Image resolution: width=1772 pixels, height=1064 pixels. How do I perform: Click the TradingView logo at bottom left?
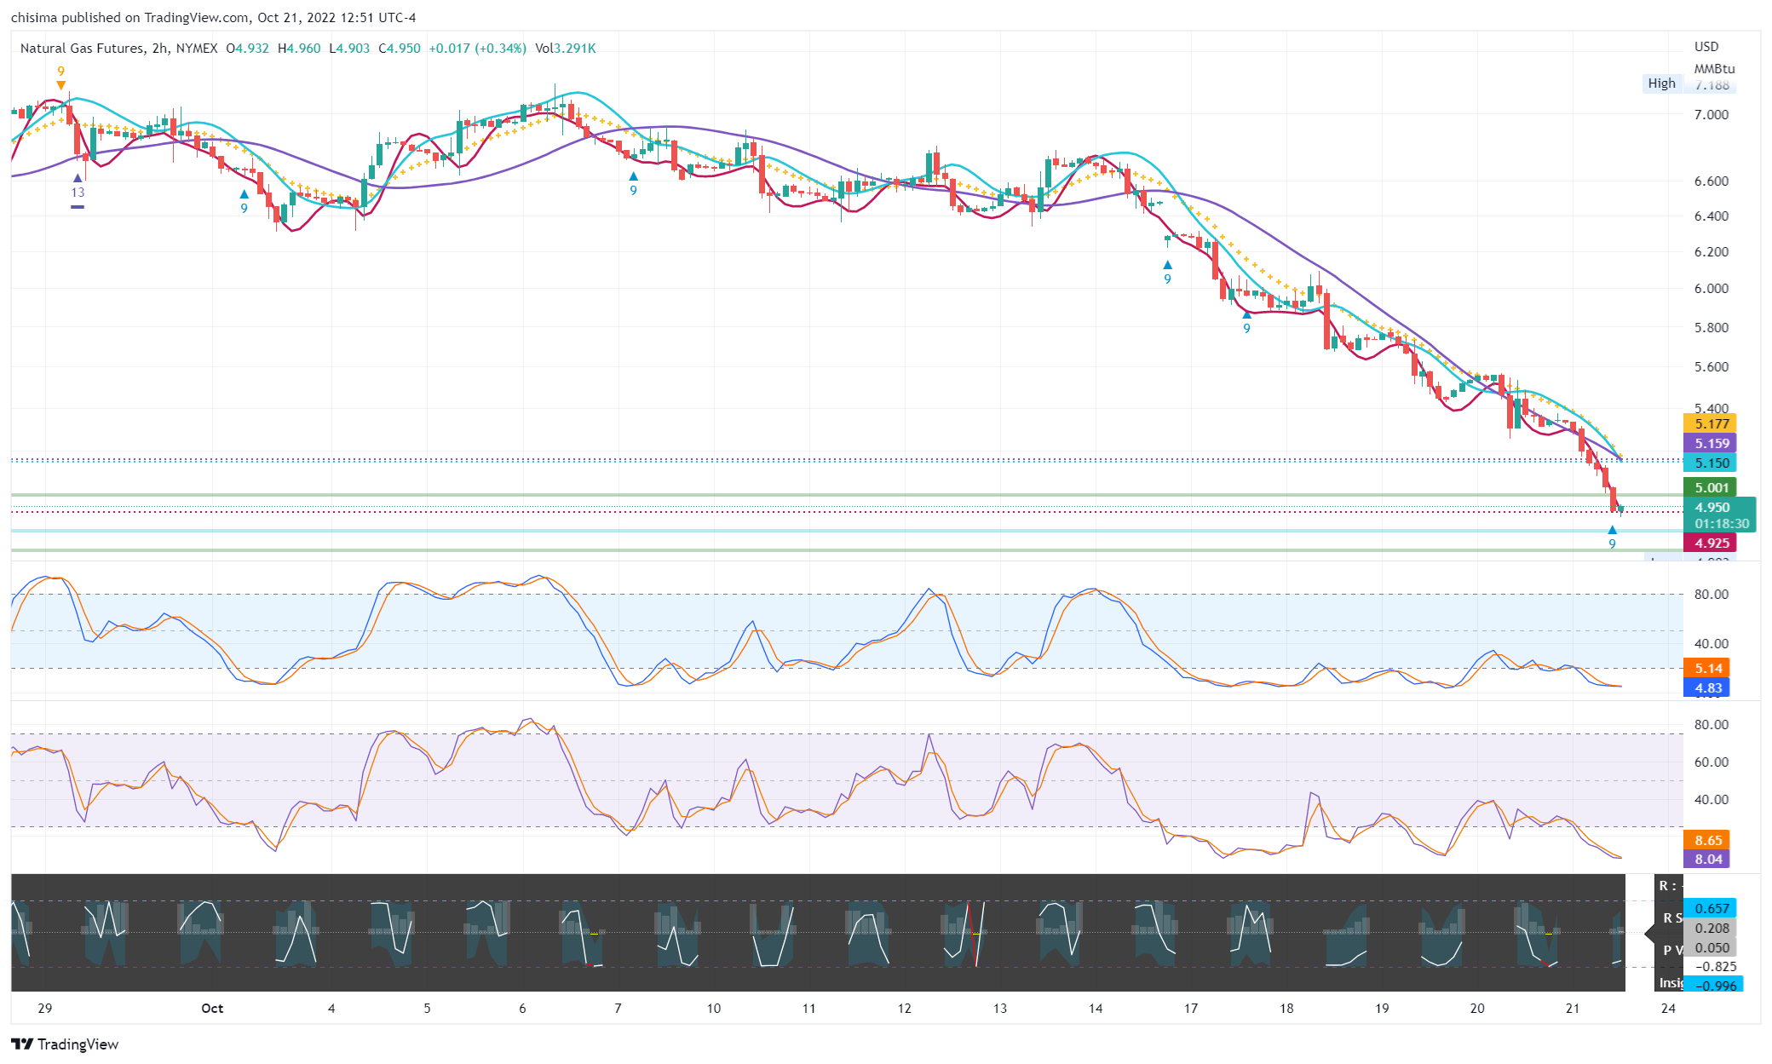(66, 1044)
